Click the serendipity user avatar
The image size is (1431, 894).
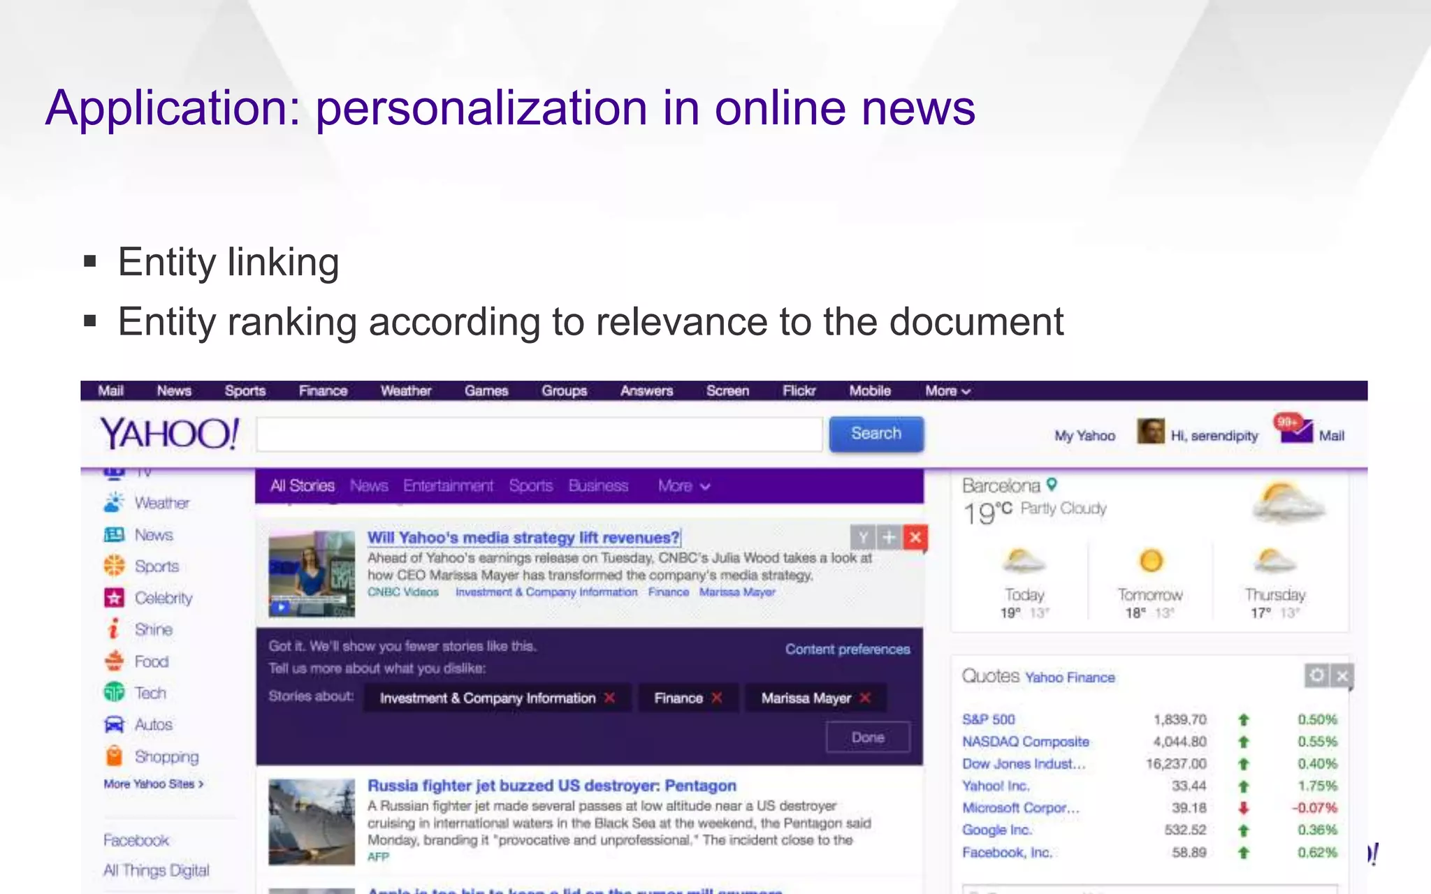point(1150,432)
